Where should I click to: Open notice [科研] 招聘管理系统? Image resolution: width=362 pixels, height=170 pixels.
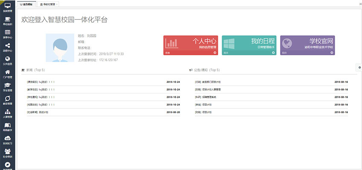(206, 97)
